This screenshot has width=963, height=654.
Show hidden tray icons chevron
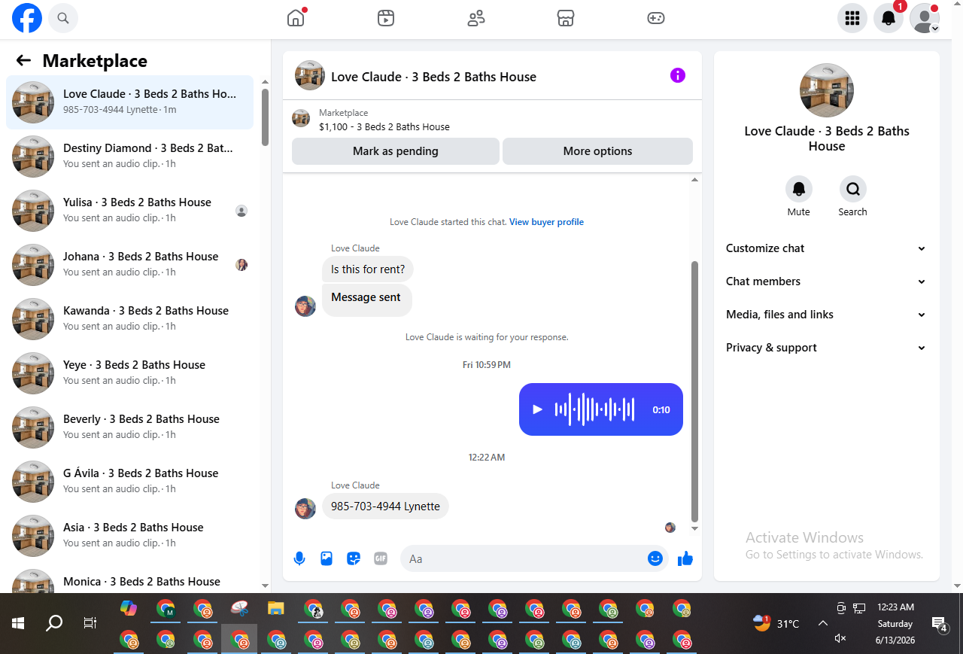coord(823,623)
